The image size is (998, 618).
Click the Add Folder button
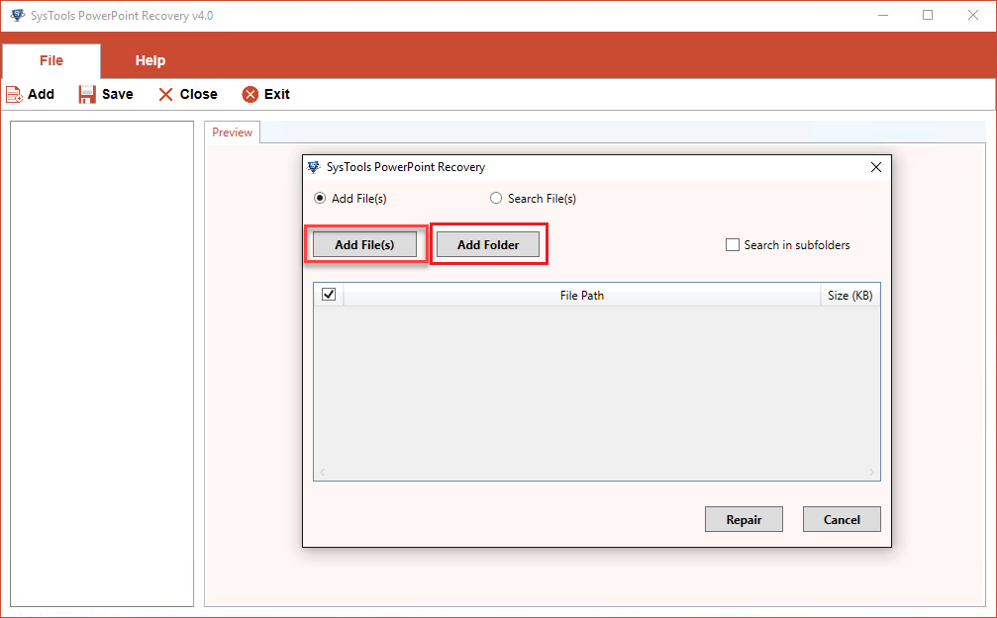pos(488,245)
